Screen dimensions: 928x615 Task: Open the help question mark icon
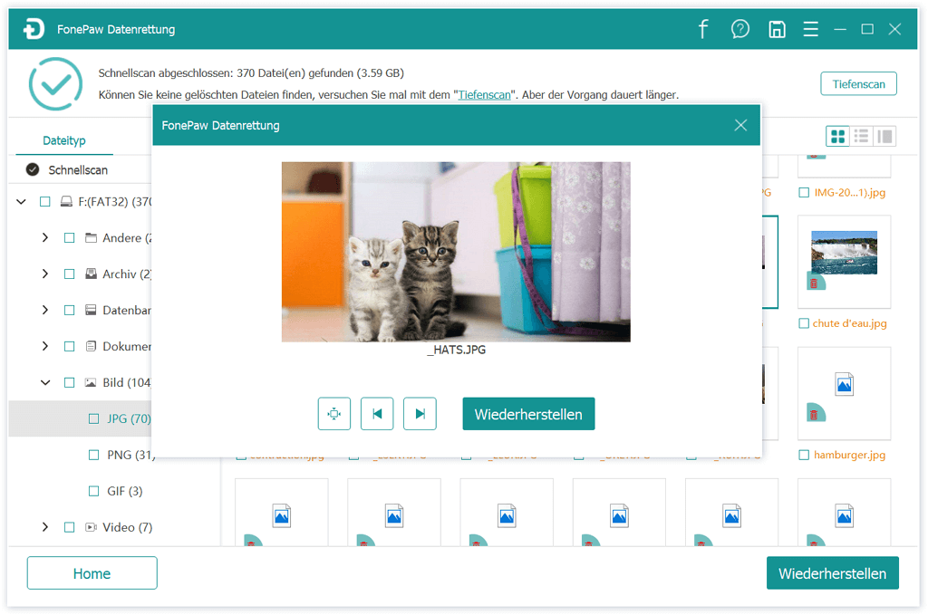tap(740, 29)
